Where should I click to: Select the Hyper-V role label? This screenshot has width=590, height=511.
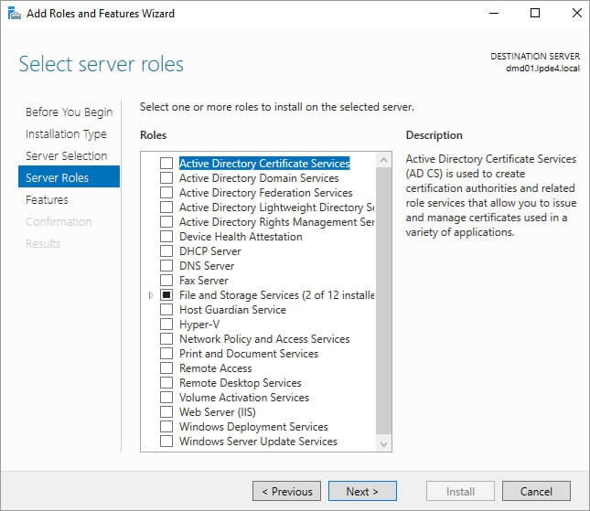(x=199, y=325)
